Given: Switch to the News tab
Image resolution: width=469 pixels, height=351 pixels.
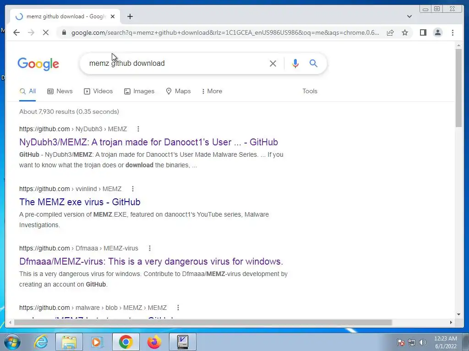Looking at the screenshot, I should point(60,91).
